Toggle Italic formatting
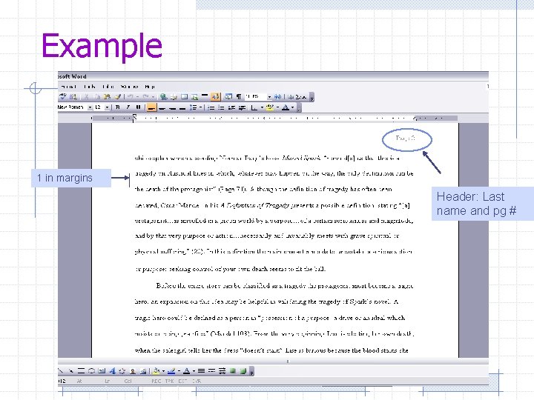Screen dimensions: 534x400 [128, 107]
